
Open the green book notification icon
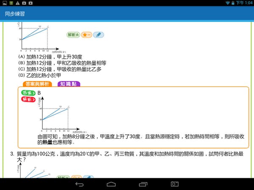click(x=11, y=3)
